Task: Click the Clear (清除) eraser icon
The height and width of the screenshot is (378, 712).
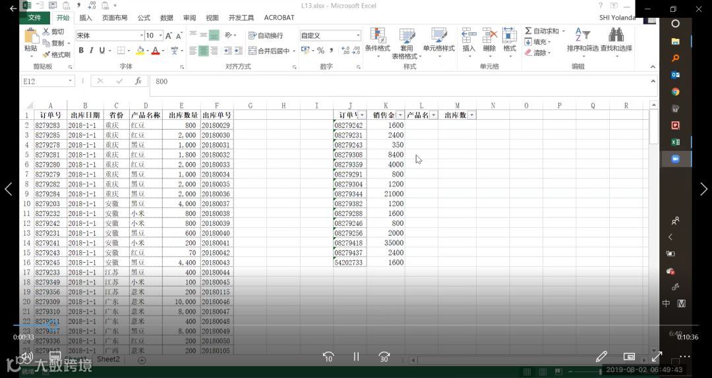Action: coord(528,53)
